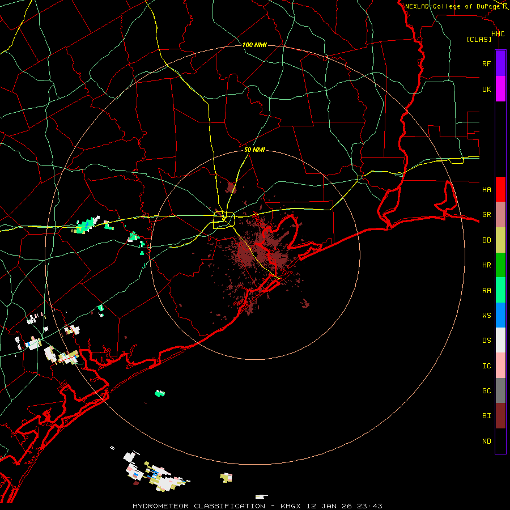Click the UK magenta legend swatch
Image resolution: width=510 pixels, height=510 pixels.
pyautogui.click(x=500, y=89)
